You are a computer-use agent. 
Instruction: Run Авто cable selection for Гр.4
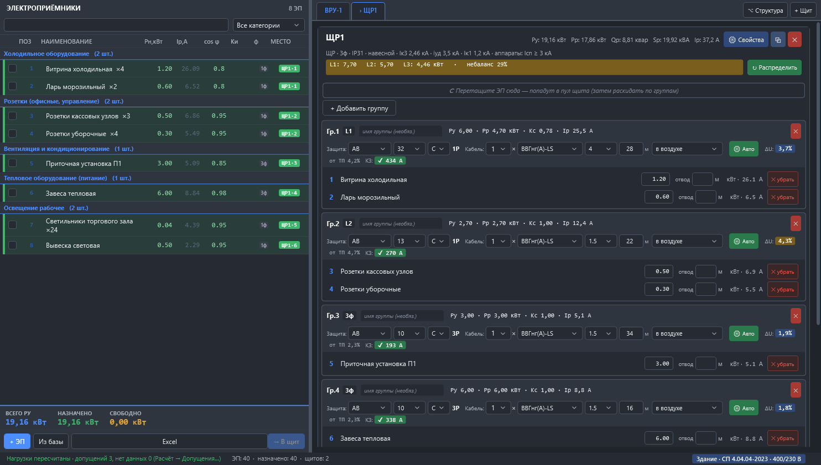pyautogui.click(x=744, y=408)
